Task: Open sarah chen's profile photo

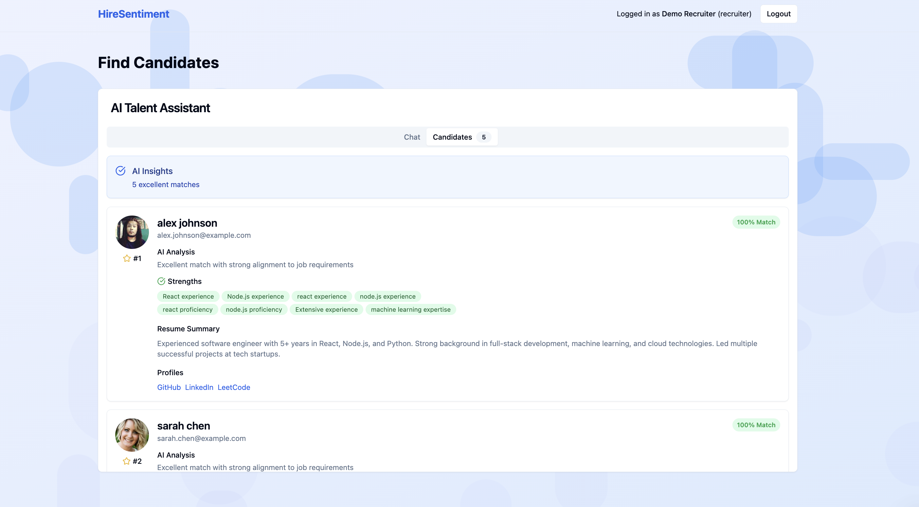Action: pos(132,435)
